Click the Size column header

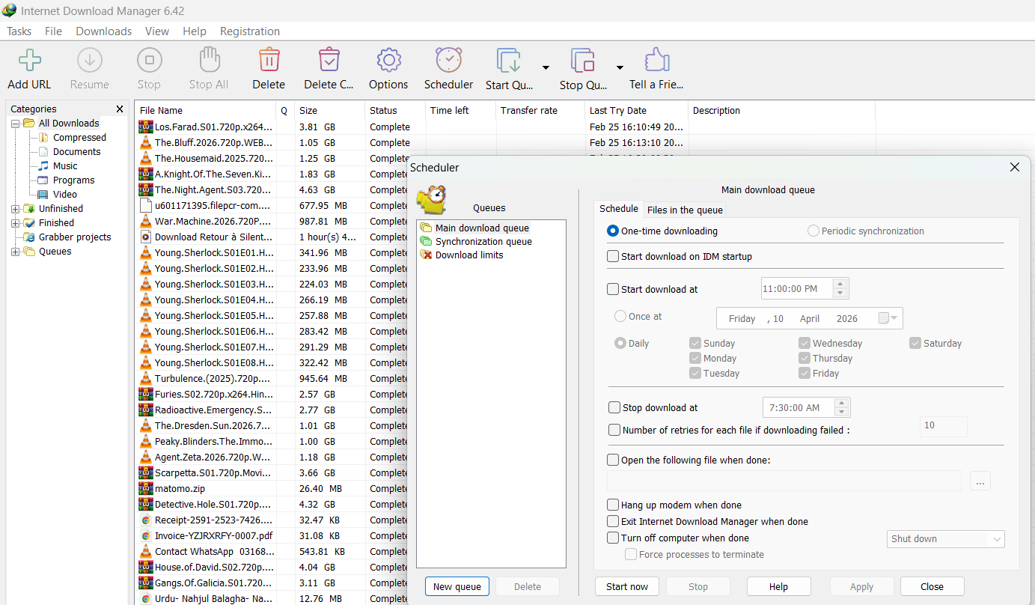pyautogui.click(x=329, y=110)
